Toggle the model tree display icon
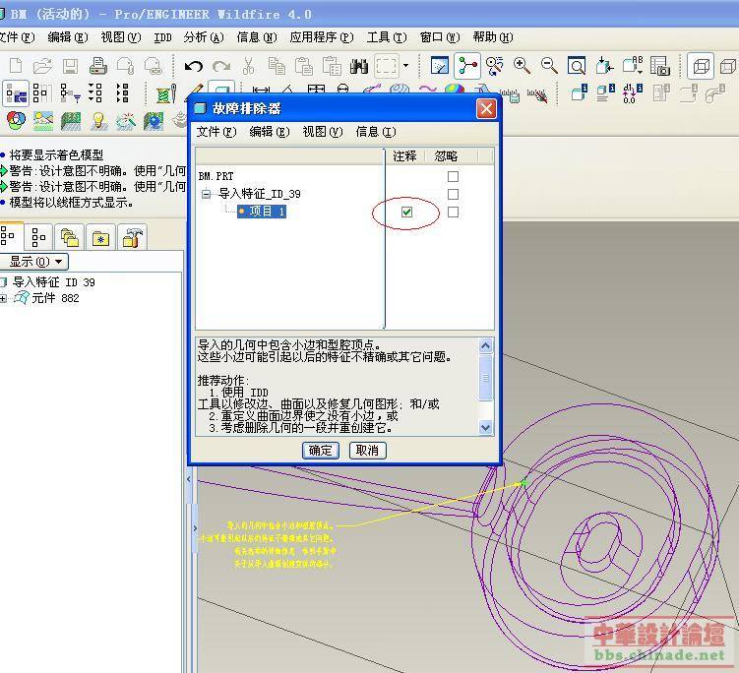739x673 pixels. pyautogui.click(x=16, y=93)
